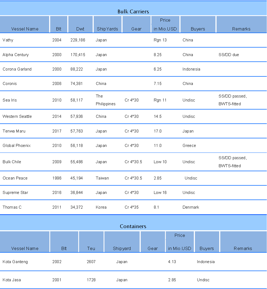
Task: Click the Shipyard column header in Containers
Action: pos(122,248)
